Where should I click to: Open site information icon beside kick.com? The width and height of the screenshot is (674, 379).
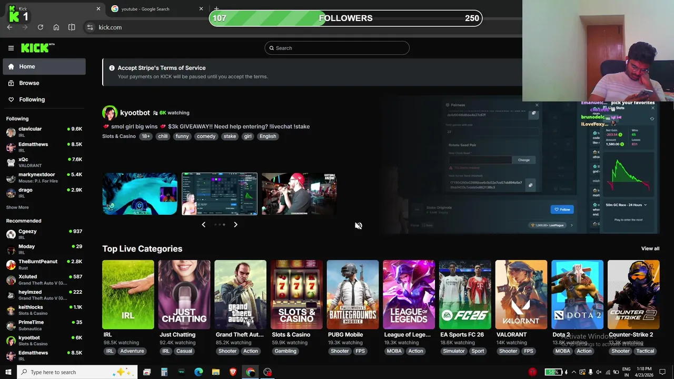(x=90, y=27)
